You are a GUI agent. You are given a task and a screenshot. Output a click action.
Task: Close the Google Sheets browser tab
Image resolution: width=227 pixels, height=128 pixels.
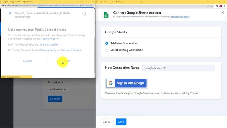coord(112,2)
